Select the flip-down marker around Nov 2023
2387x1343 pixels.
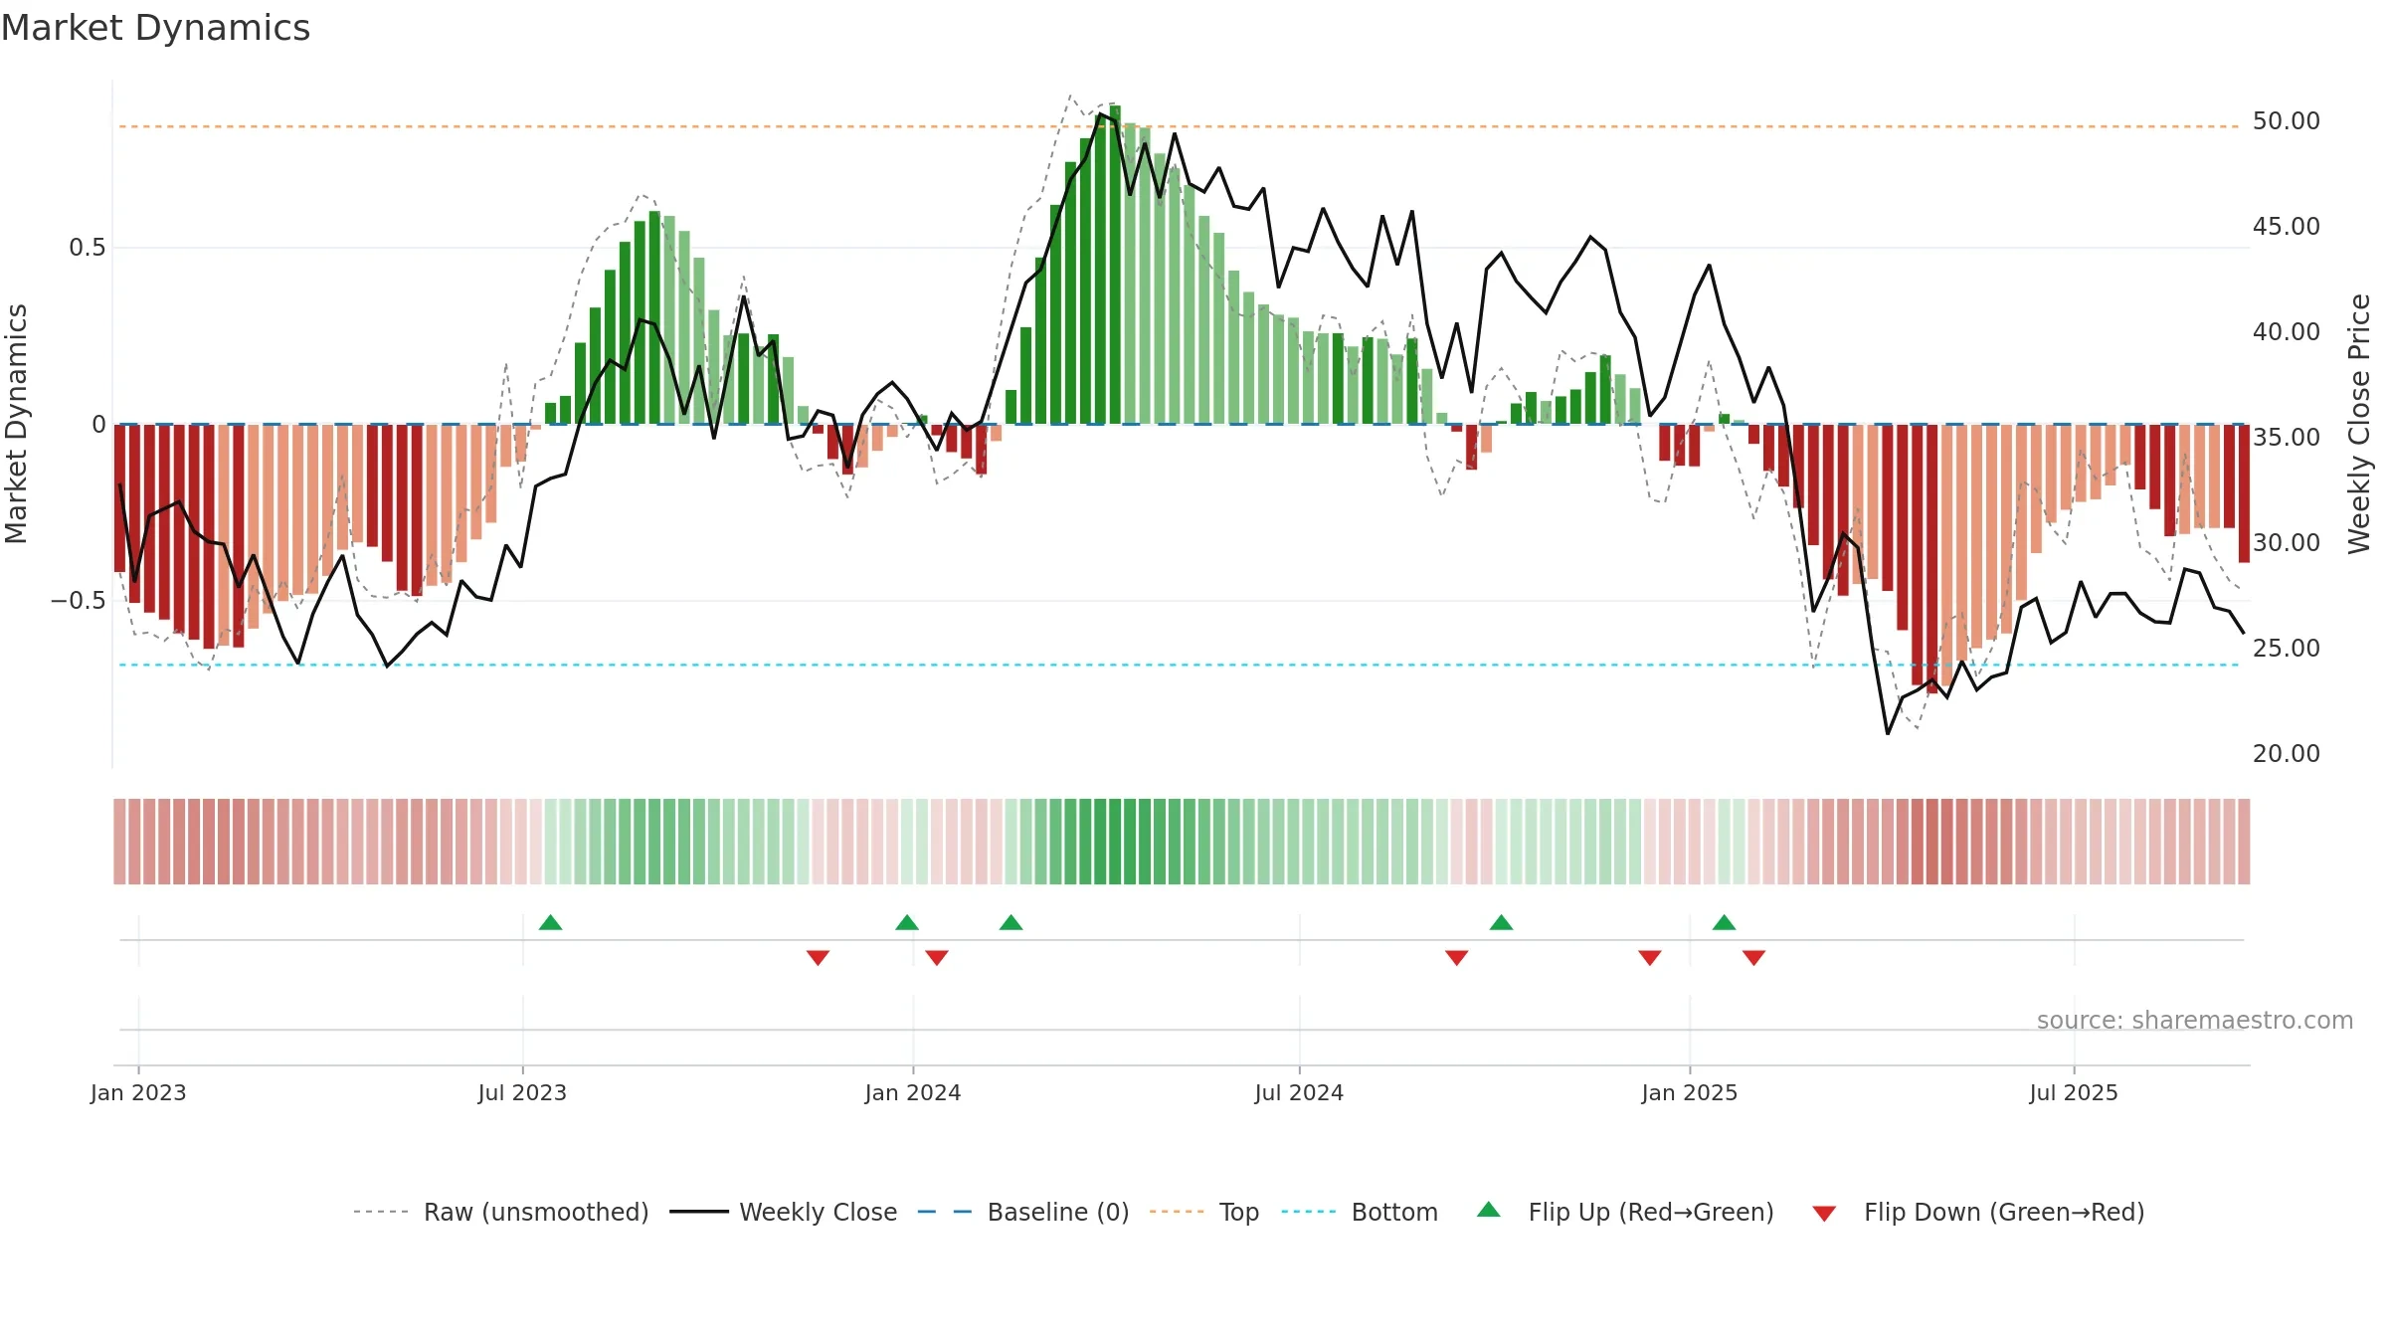click(818, 957)
